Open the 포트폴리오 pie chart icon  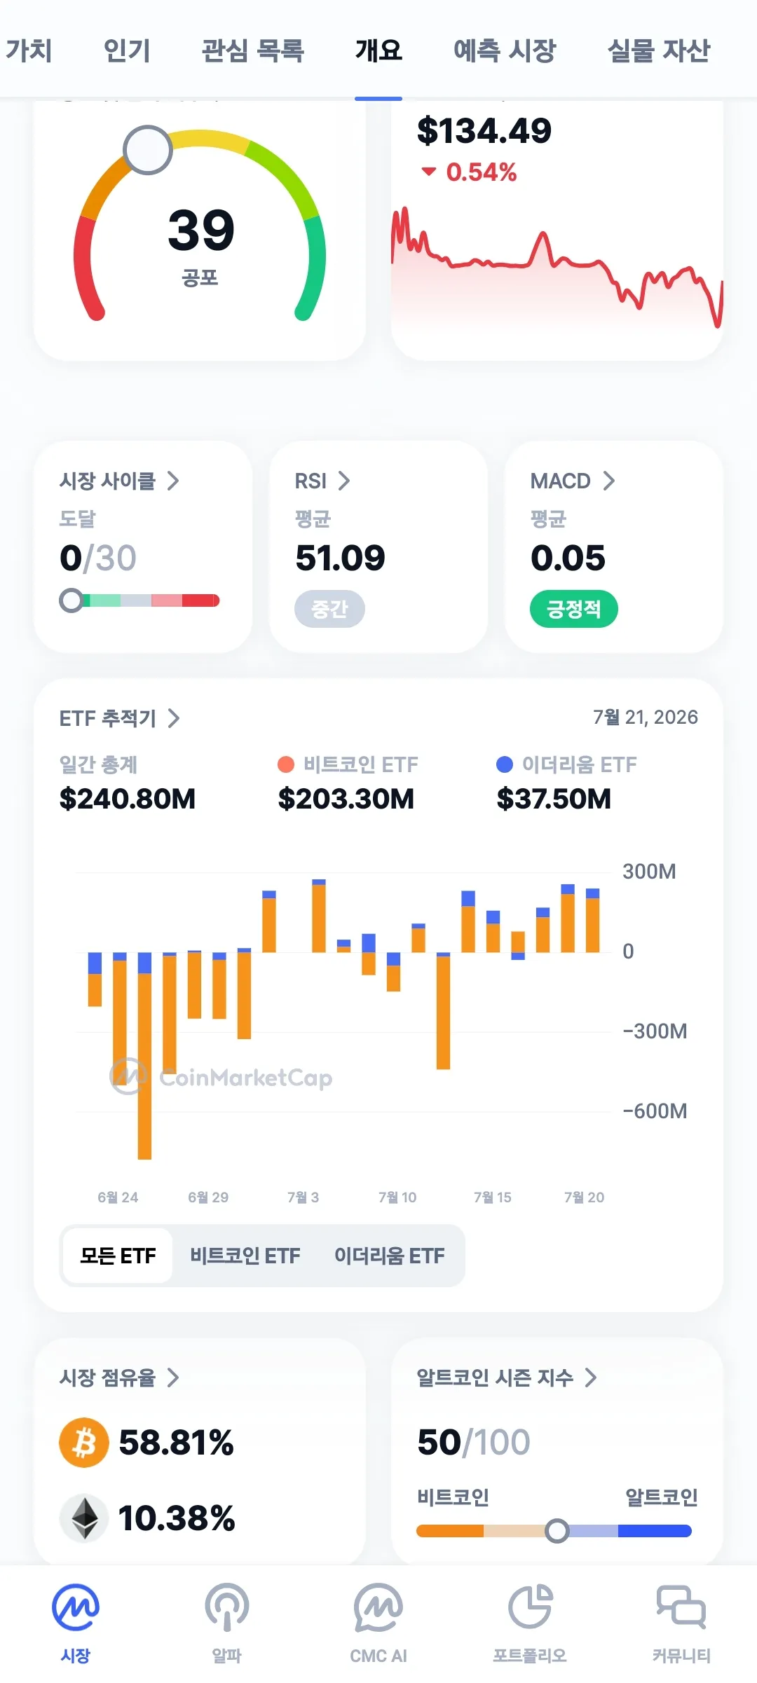pos(531,1607)
